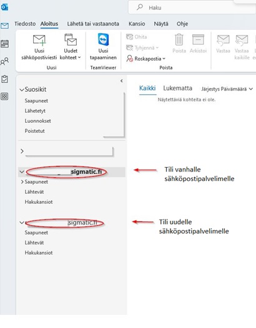Screen dimensions: 256x328
Task: Open the Calendar view in the sidebar
Action: pyautogui.click(x=4, y=44)
